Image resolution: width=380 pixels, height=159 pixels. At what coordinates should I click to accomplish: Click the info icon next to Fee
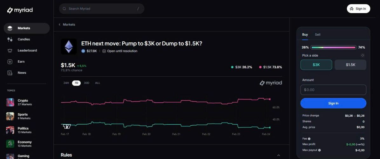(309, 139)
